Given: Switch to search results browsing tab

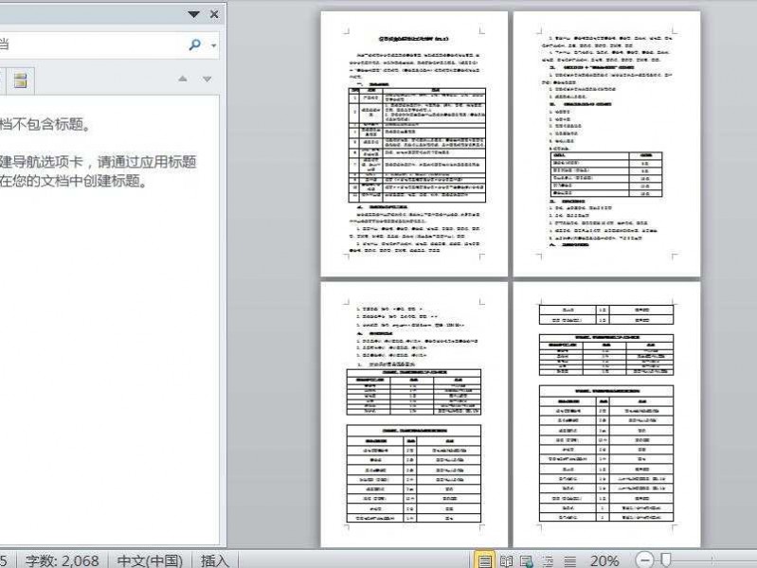Looking at the screenshot, I should tap(19, 80).
